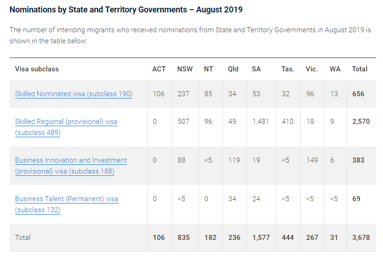This screenshot has width=383, height=256.
Task: Click the page heading about August 2019 nominations
Action: coord(126,10)
